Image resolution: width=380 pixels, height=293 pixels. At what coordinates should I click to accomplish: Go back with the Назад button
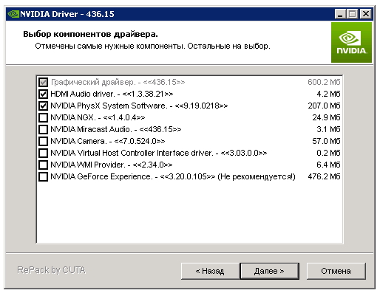click(210, 271)
